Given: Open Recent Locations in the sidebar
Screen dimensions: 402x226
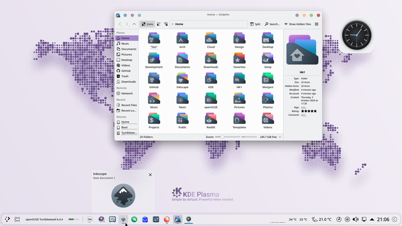Looking at the screenshot, I should click(x=127, y=111).
